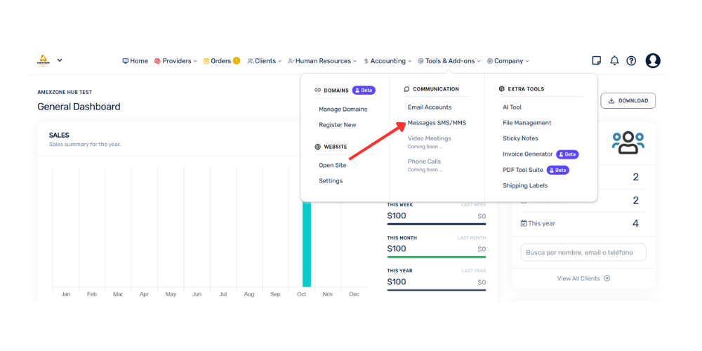Viewport: 702px width, 351px height.
Task: Open the sticky note icon in header
Action: [596, 60]
